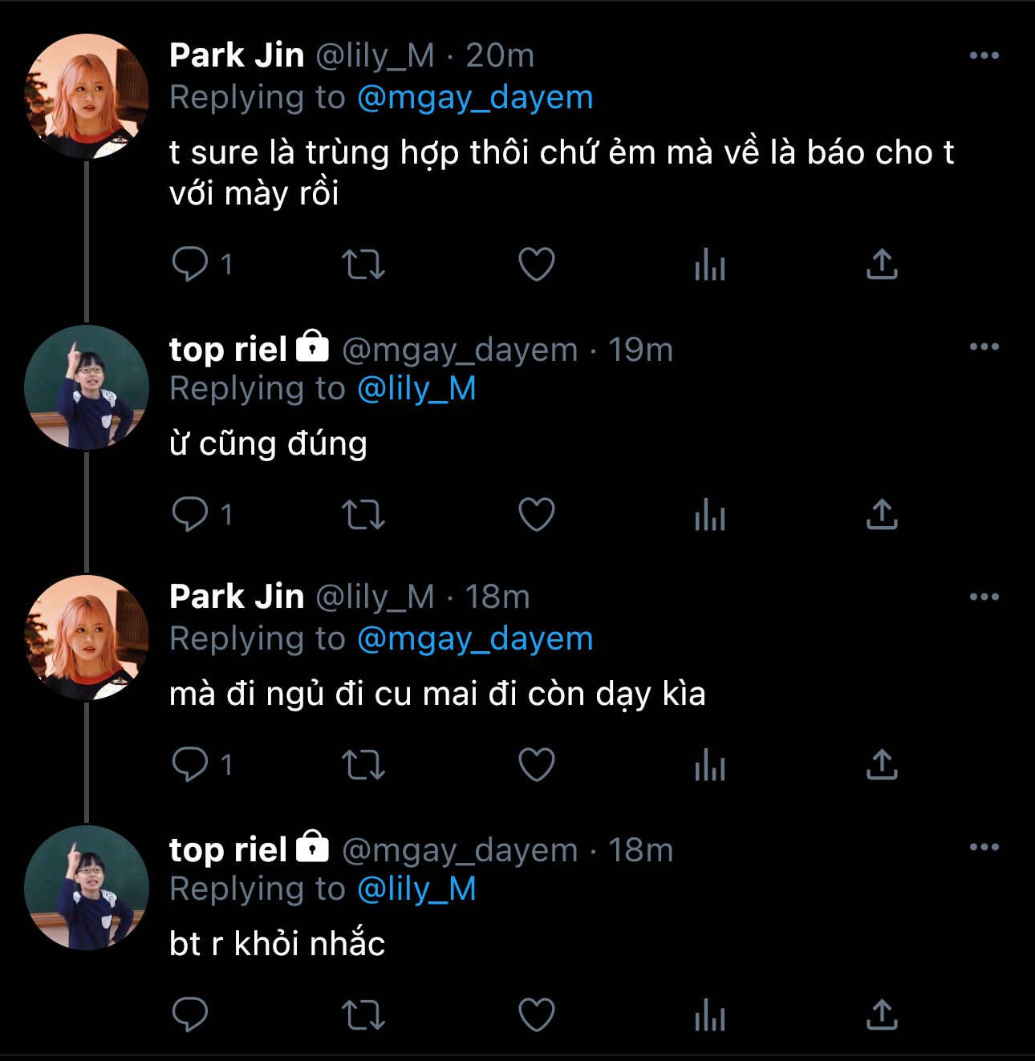The height and width of the screenshot is (1061, 1035).
Task: Open more options on Park Jin's 20m tweet
Action: tap(984, 55)
